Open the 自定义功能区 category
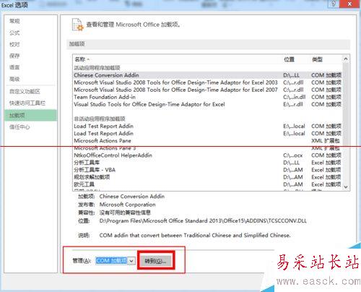Viewport: 361px width, 292px height. (x=25, y=92)
